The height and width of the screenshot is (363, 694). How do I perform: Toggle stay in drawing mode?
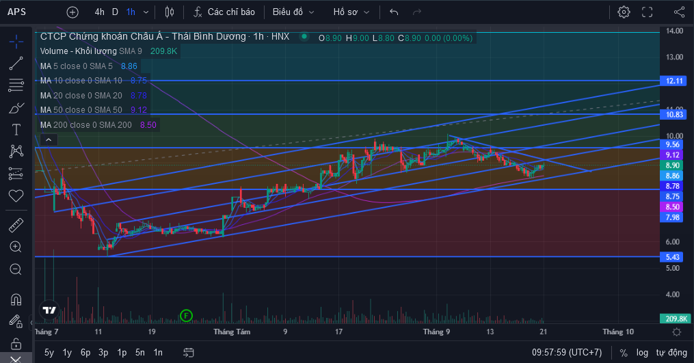pyautogui.click(x=16, y=321)
